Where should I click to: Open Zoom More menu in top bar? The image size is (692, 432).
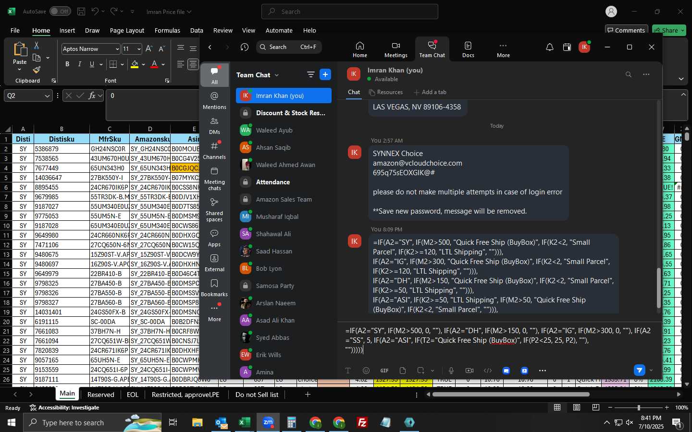[x=503, y=49]
